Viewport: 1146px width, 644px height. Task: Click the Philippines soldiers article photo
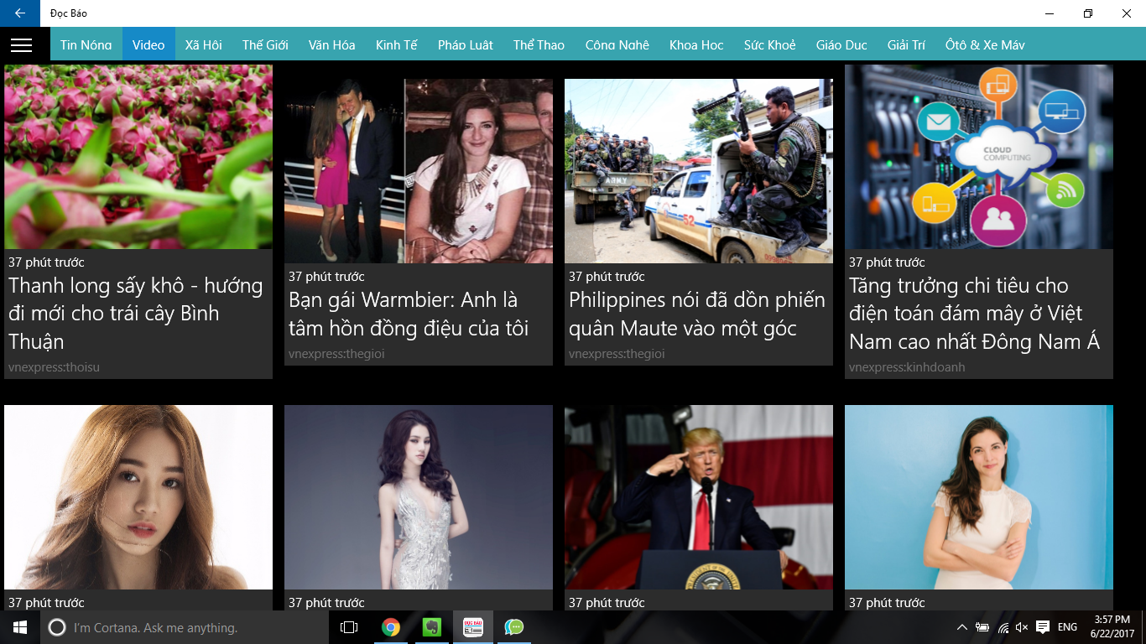coord(698,171)
